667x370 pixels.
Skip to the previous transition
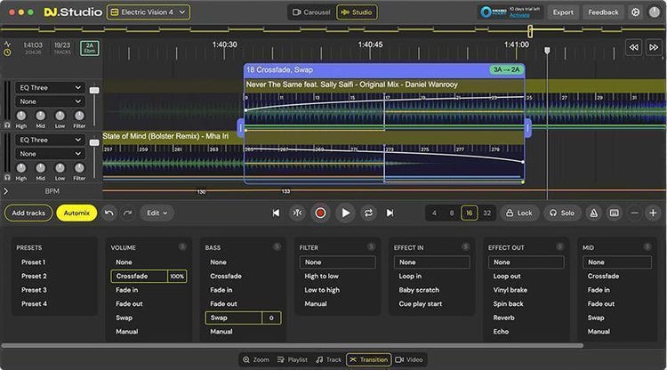point(276,213)
